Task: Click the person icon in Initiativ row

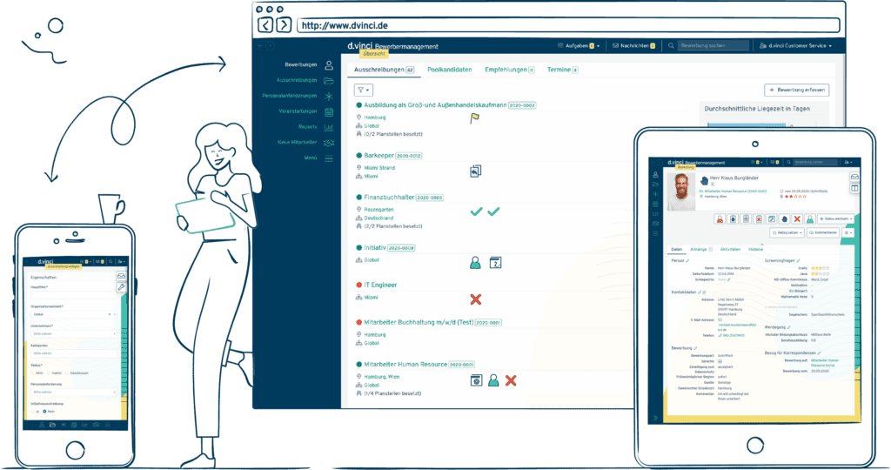Action: 476,263
